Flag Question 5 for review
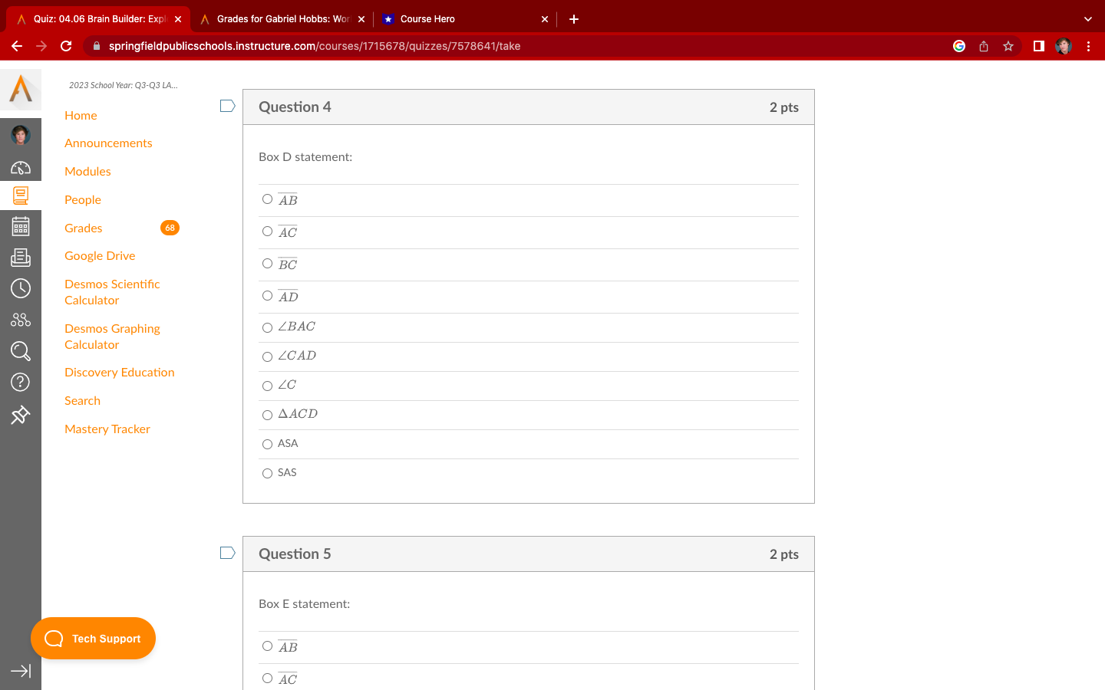 [x=227, y=553]
